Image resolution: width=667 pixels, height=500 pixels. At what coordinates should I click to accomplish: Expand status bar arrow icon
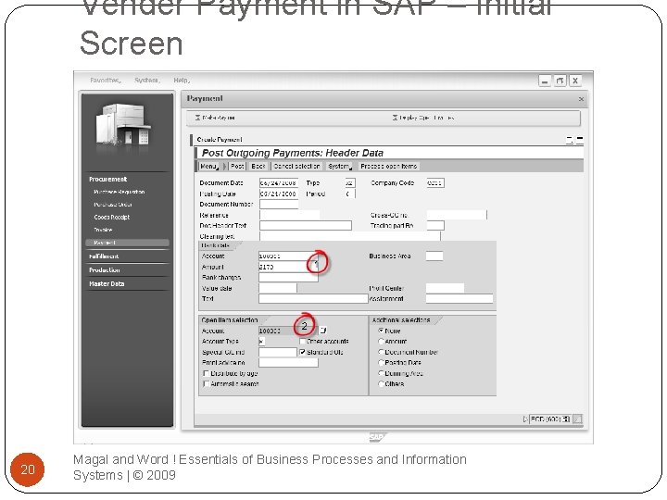point(525,419)
